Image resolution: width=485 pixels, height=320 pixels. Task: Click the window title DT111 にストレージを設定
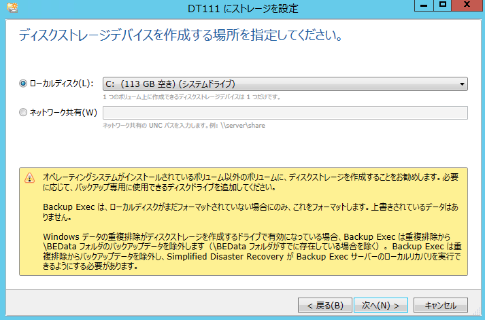coord(243,8)
